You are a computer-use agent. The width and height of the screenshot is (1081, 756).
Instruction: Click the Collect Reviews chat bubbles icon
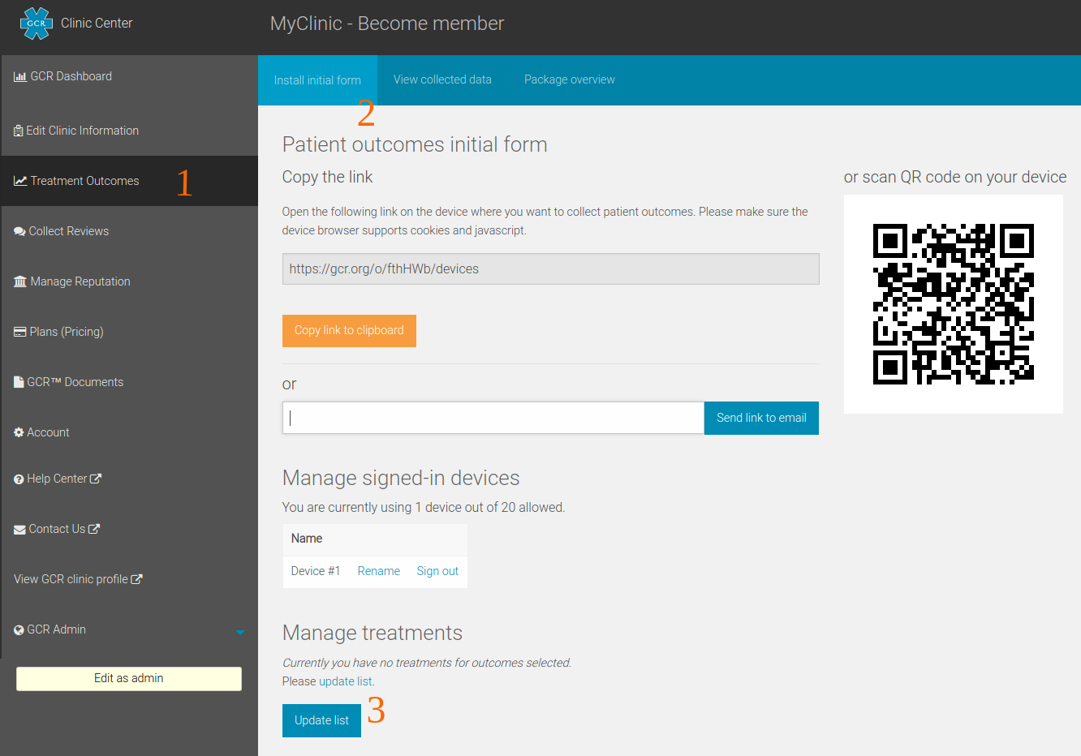pyautogui.click(x=19, y=231)
